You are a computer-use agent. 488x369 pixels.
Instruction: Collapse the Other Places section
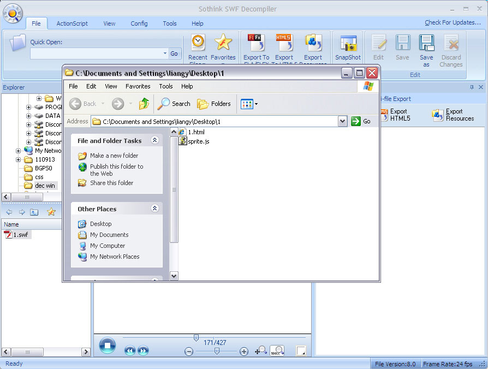point(154,209)
